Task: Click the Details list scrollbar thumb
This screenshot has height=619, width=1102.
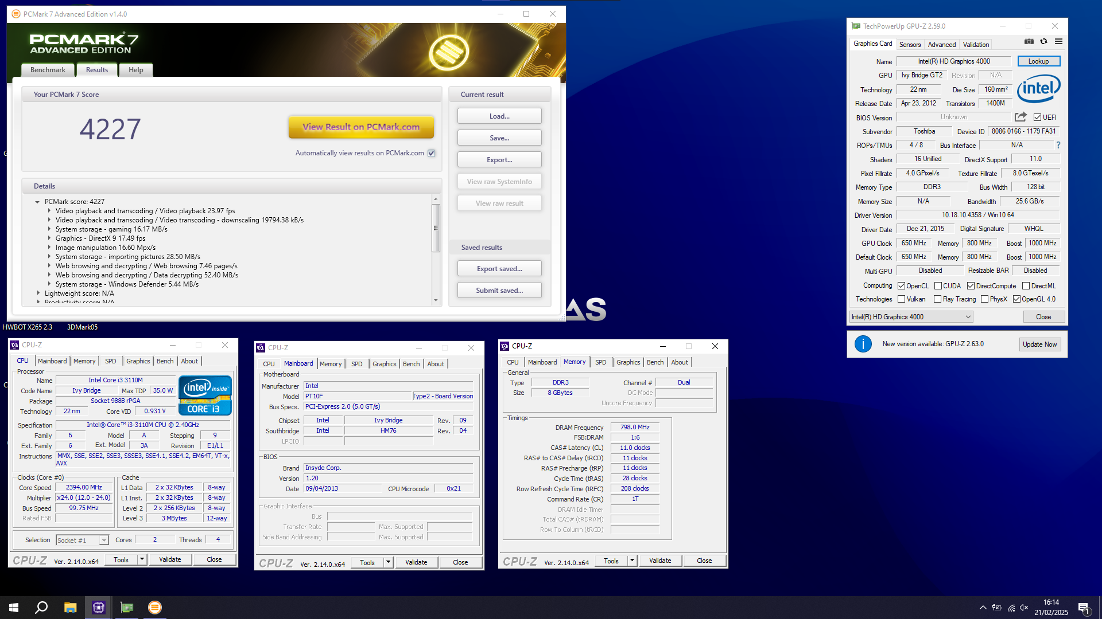Action: coord(436,228)
